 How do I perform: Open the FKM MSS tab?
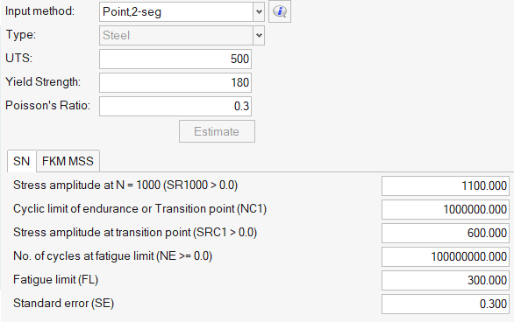pos(68,161)
